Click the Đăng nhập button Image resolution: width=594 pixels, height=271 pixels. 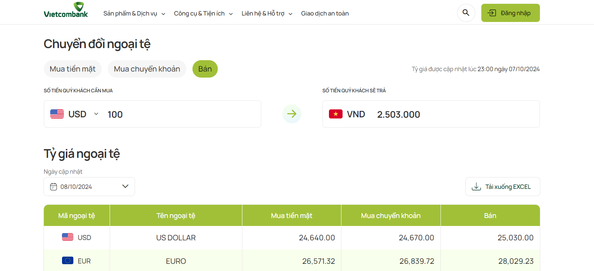pyautogui.click(x=510, y=13)
